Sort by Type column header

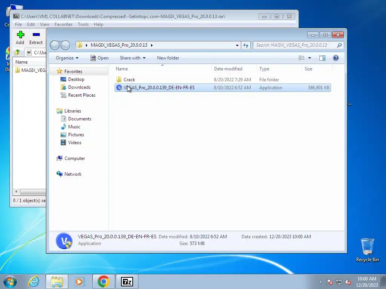[x=279, y=69]
